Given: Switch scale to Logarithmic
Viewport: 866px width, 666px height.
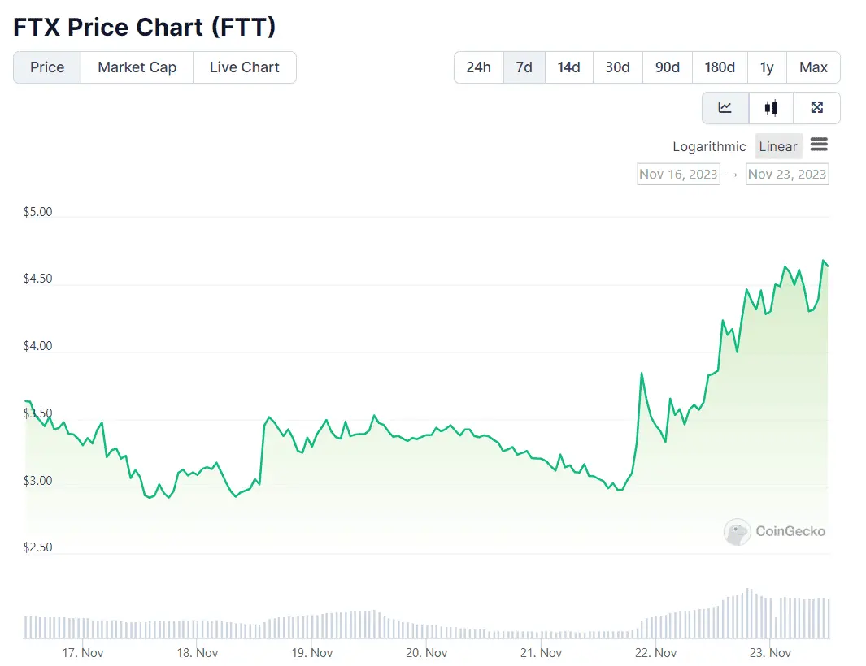Looking at the screenshot, I should click(x=709, y=146).
